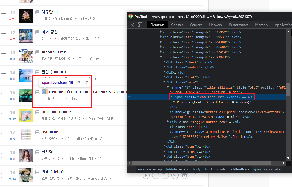Select table.list-wrap in the DevTools breadcrumb
This screenshot has width=292, height=187.
tap(176, 169)
